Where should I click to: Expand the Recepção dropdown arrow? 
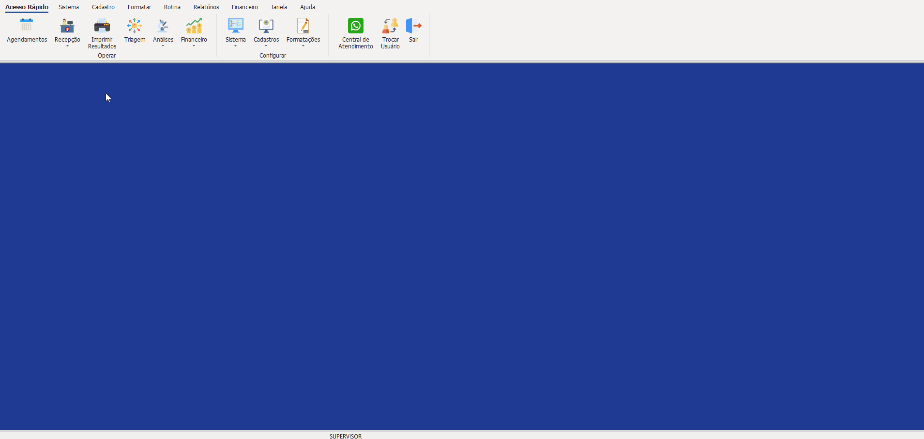(67, 46)
